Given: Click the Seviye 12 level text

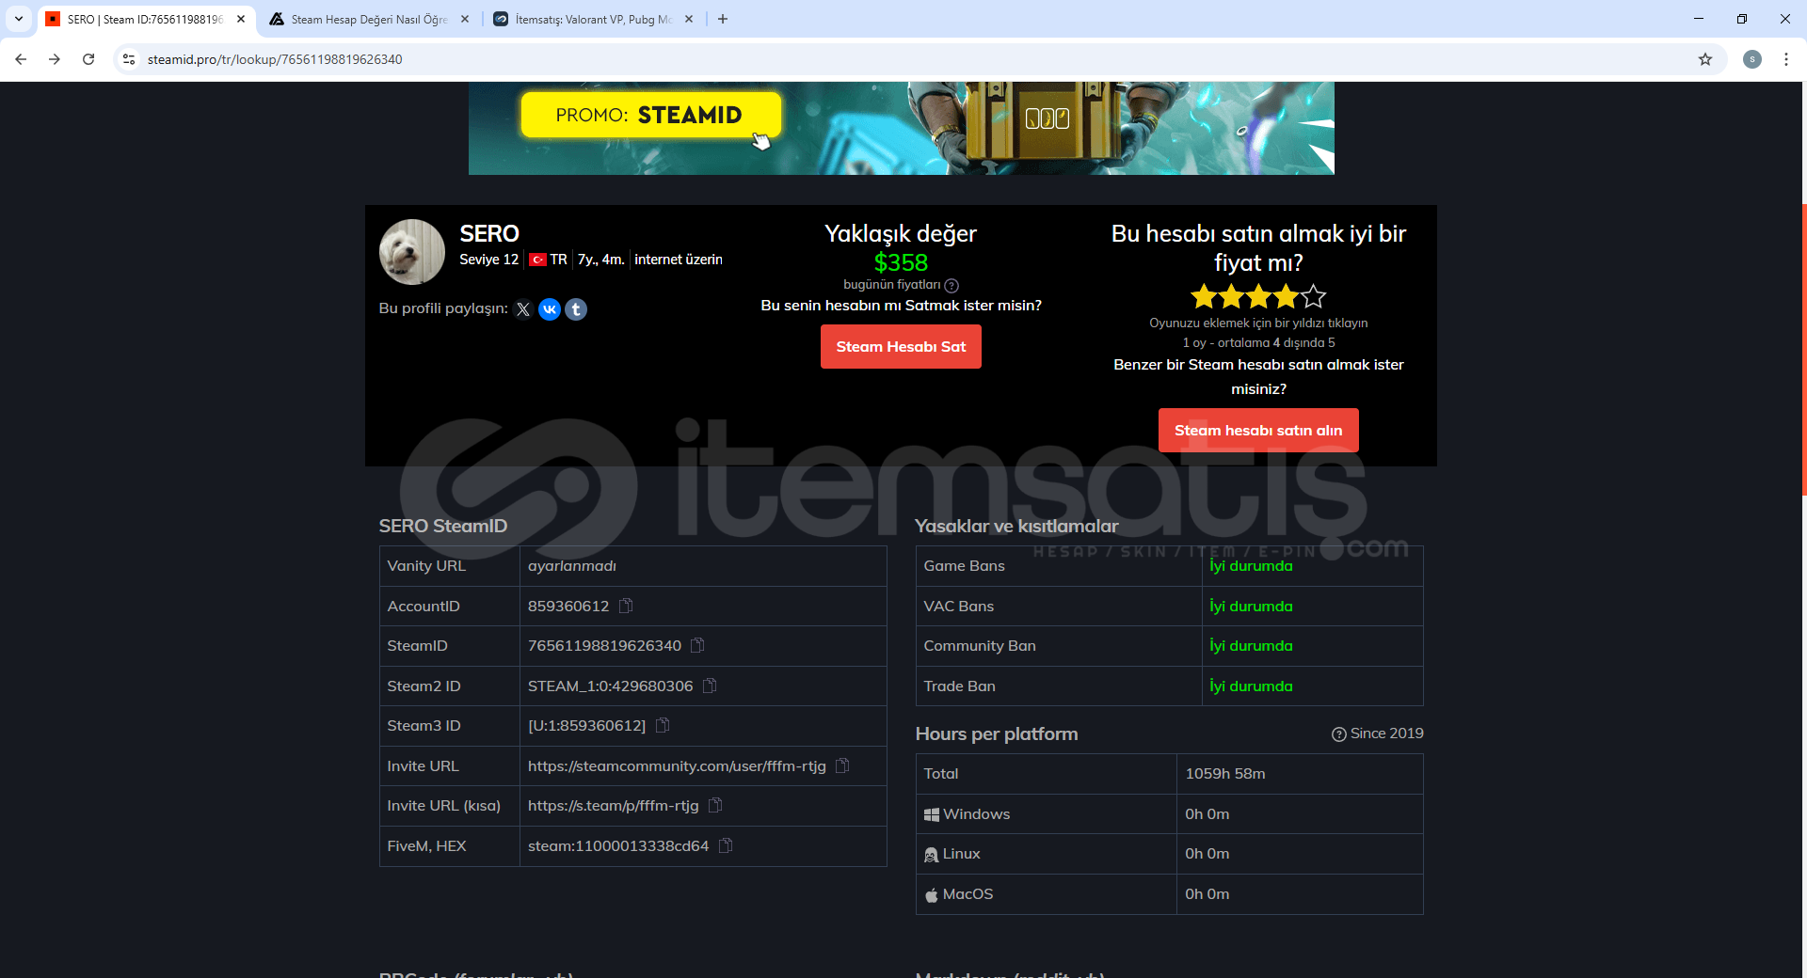Looking at the screenshot, I should coord(488,260).
